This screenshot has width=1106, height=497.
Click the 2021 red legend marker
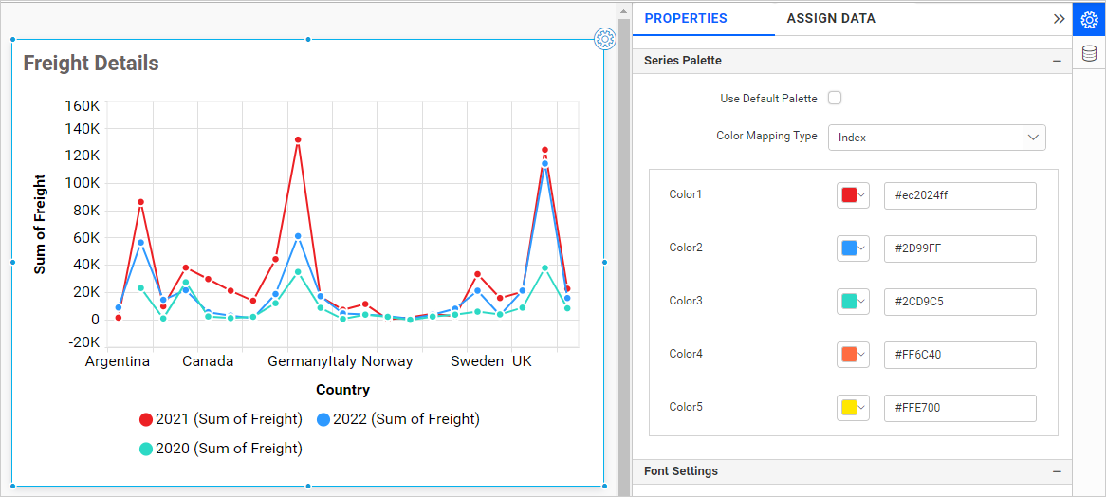(x=146, y=419)
